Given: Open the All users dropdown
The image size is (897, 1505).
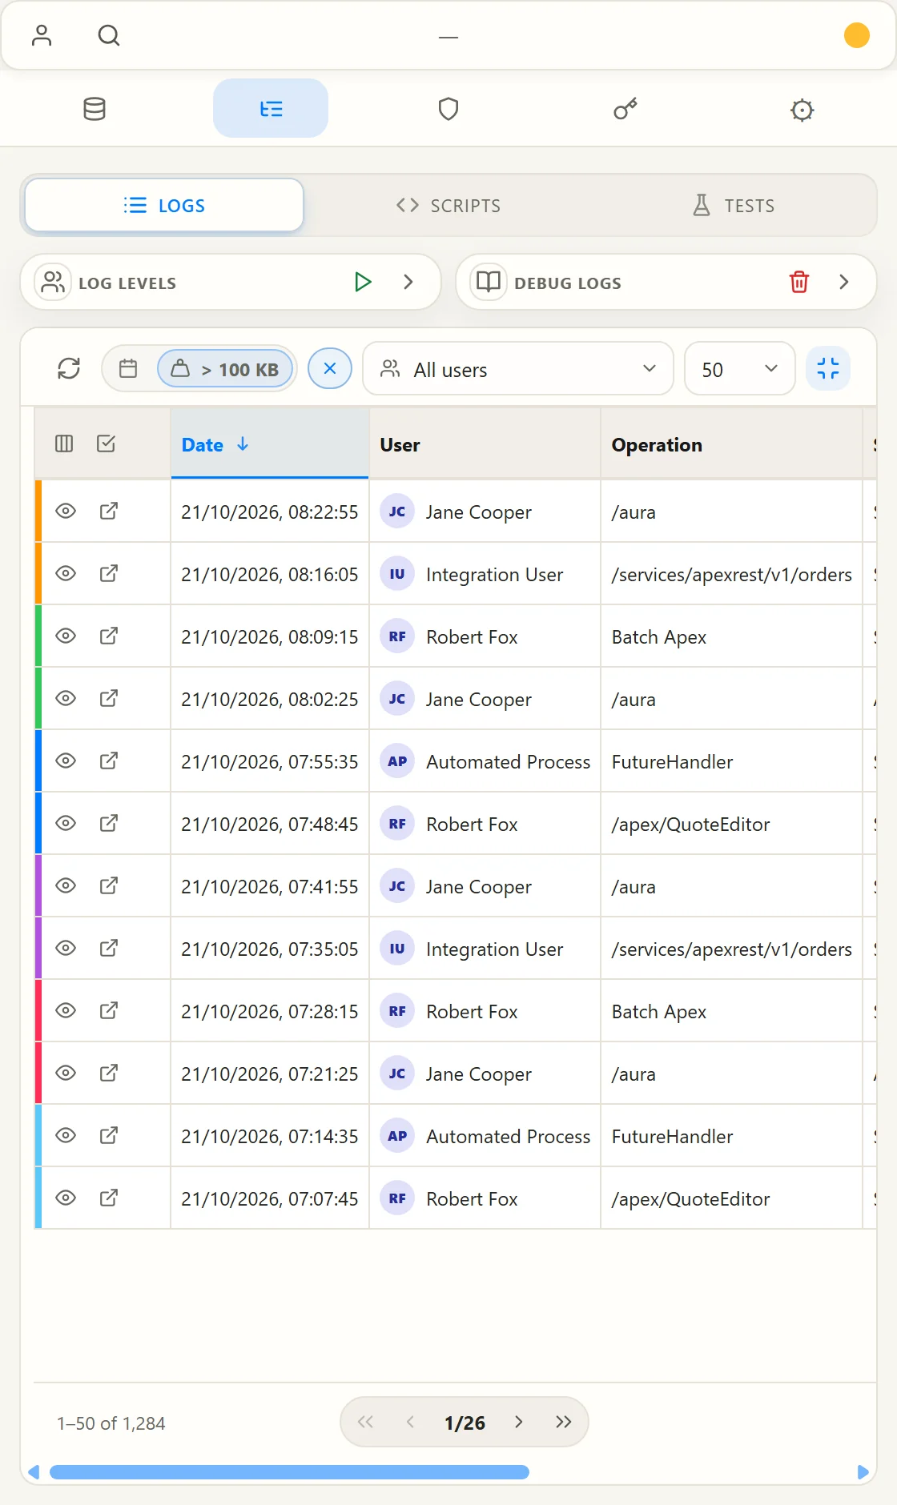Looking at the screenshot, I should coord(518,368).
